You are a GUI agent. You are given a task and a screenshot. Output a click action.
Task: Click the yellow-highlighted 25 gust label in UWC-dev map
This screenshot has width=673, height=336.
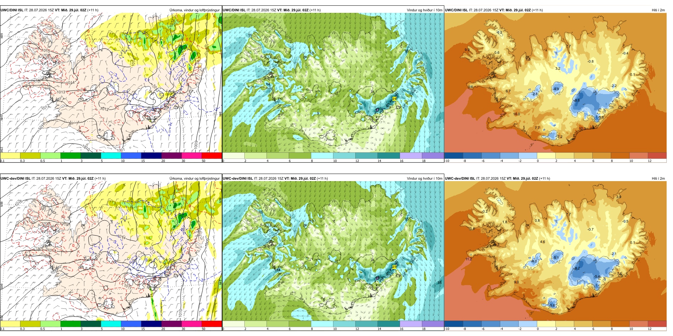point(394,267)
